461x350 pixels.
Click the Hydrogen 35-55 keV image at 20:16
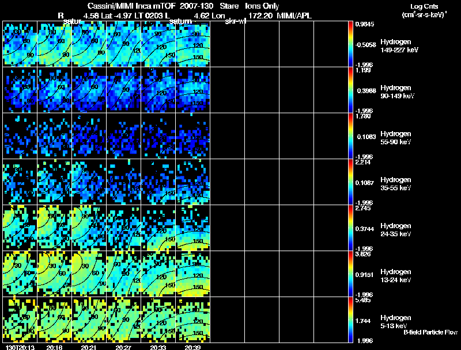(54, 182)
